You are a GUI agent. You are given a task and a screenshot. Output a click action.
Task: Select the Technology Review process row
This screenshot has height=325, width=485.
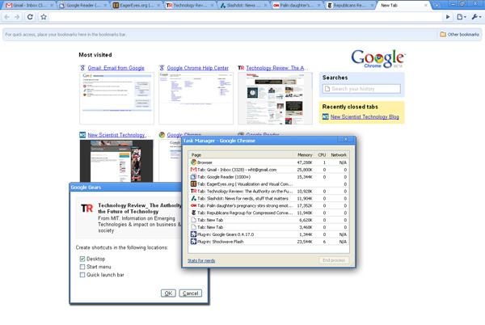(x=269, y=192)
